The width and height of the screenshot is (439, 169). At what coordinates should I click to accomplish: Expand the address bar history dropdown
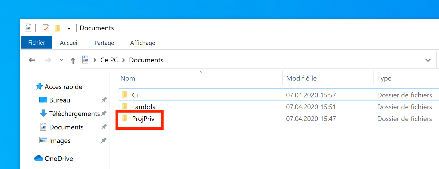pos(428,60)
